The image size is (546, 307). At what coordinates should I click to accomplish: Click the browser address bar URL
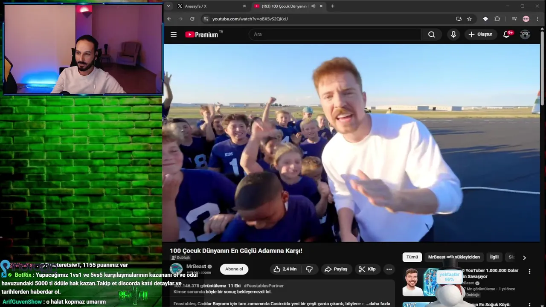pyautogui.click(x=250, y=19)
